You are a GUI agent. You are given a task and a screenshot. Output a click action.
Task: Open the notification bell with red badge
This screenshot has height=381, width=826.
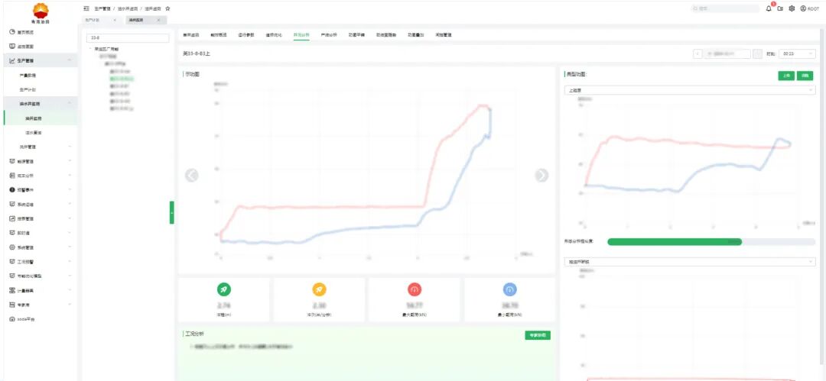point(770,8)
